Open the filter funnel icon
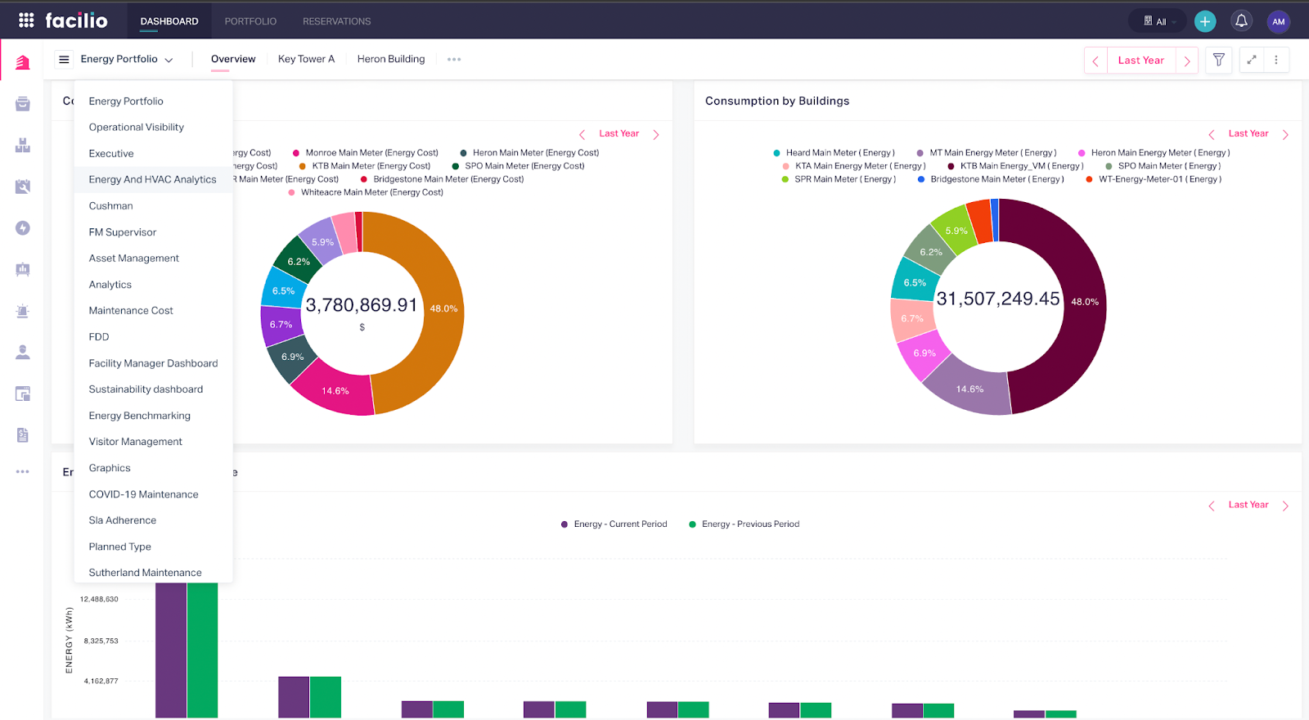Viewport: 1309px width, 720px height. 1218,60
